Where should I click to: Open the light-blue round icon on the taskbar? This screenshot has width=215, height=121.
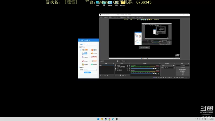[113, 119]
